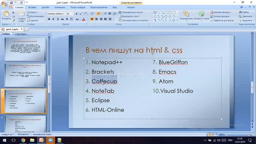Switch to Анимация (Animation) ribbon tab
This screenshot has height=144, width=256.
(x=60, y=7)
